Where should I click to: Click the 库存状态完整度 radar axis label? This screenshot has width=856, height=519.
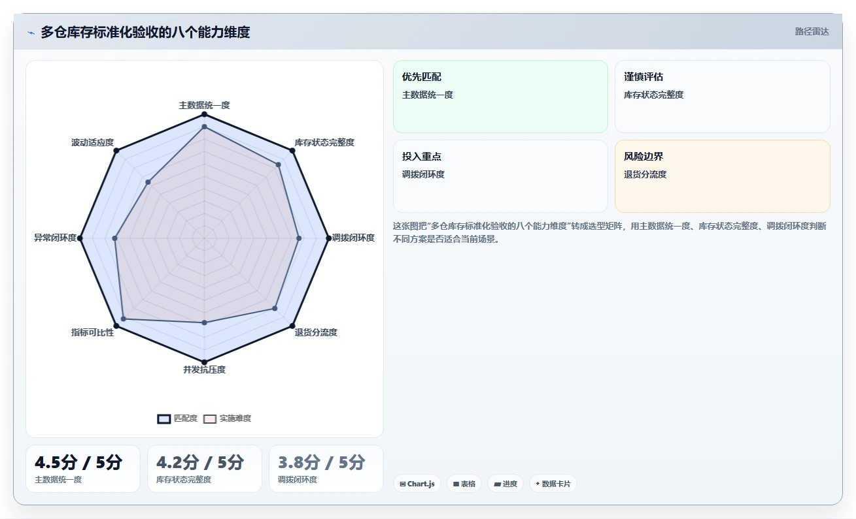[x=324, y=142]
